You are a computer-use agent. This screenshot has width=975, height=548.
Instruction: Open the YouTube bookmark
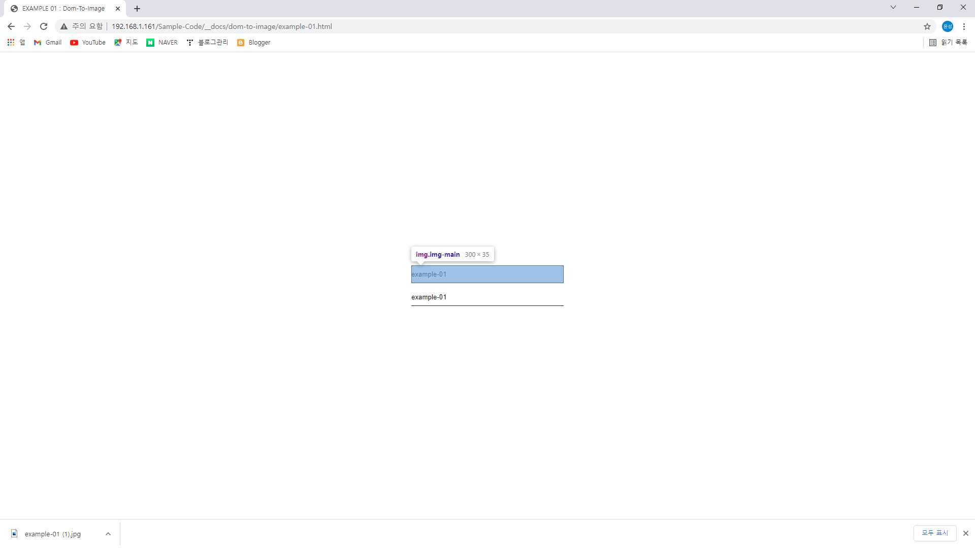pyautogui.click(x=88, y=43)
